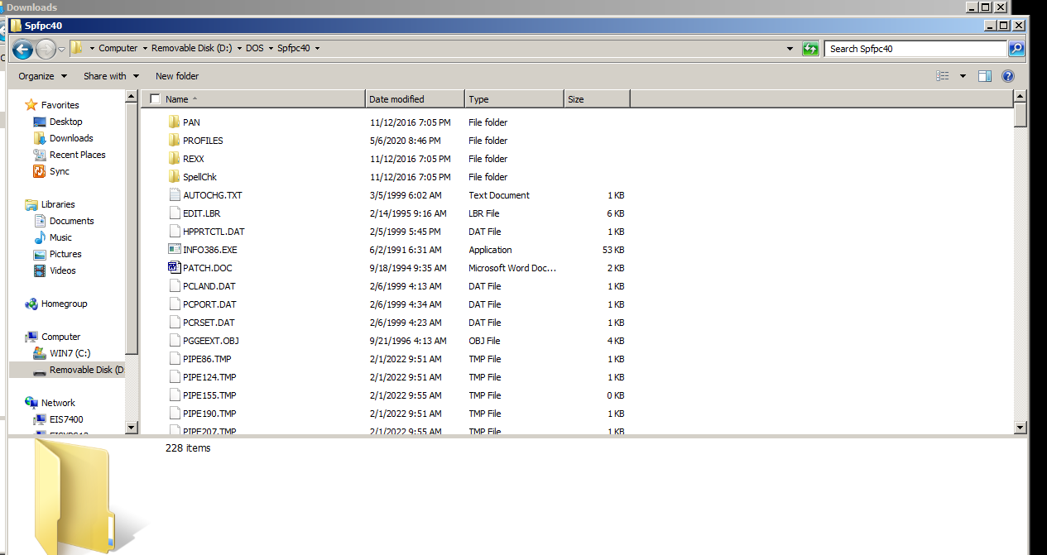Click the navigation pane scrollbar up arrow
Image resolution: width=1047 pixels, height=555 pixels.
132,97
